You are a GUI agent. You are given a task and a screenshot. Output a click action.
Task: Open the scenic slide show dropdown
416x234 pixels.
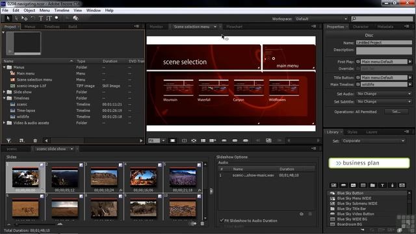(71, 149)
